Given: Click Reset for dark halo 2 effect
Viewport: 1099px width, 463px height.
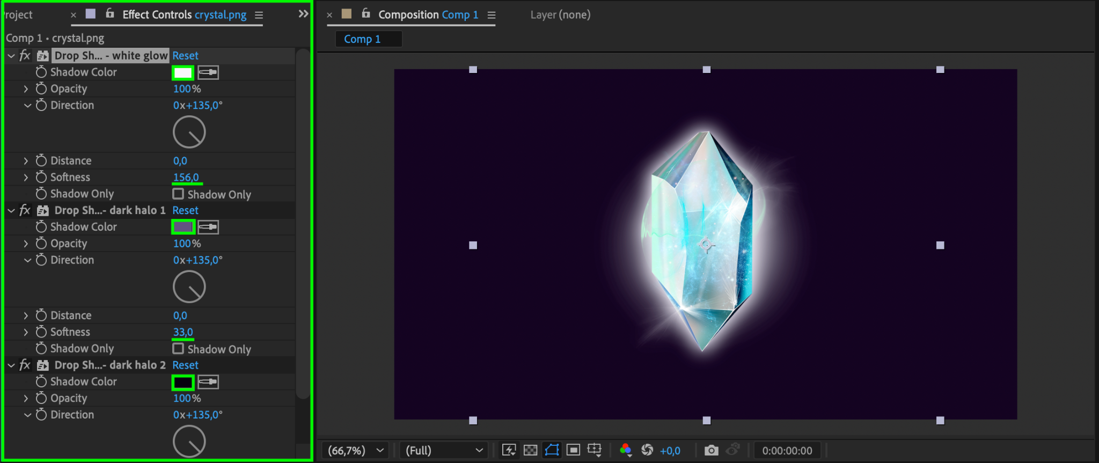Looking at the screenshot, I should pos(185,365).
